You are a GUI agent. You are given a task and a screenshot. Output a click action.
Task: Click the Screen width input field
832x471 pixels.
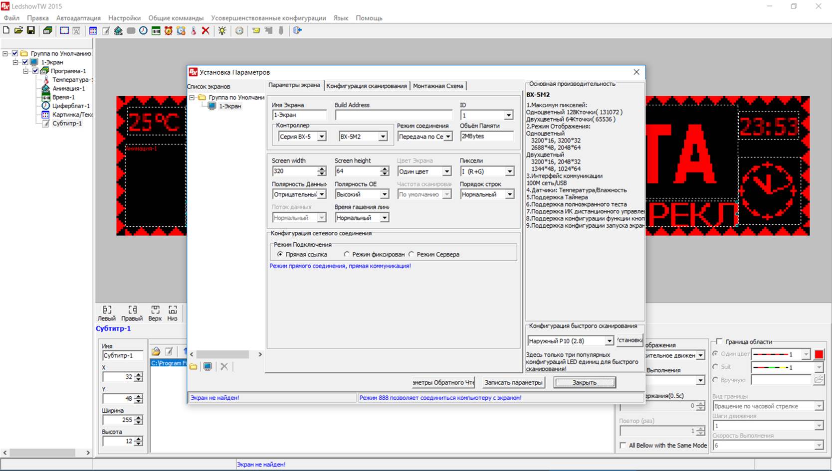[x=294, y=171]
